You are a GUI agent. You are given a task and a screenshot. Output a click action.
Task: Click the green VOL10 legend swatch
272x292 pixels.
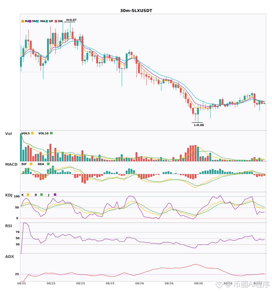(x=51, y=133)
